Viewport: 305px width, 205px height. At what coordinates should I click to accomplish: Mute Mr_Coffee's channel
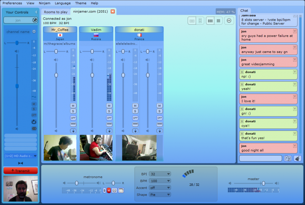tap(73, 106)
